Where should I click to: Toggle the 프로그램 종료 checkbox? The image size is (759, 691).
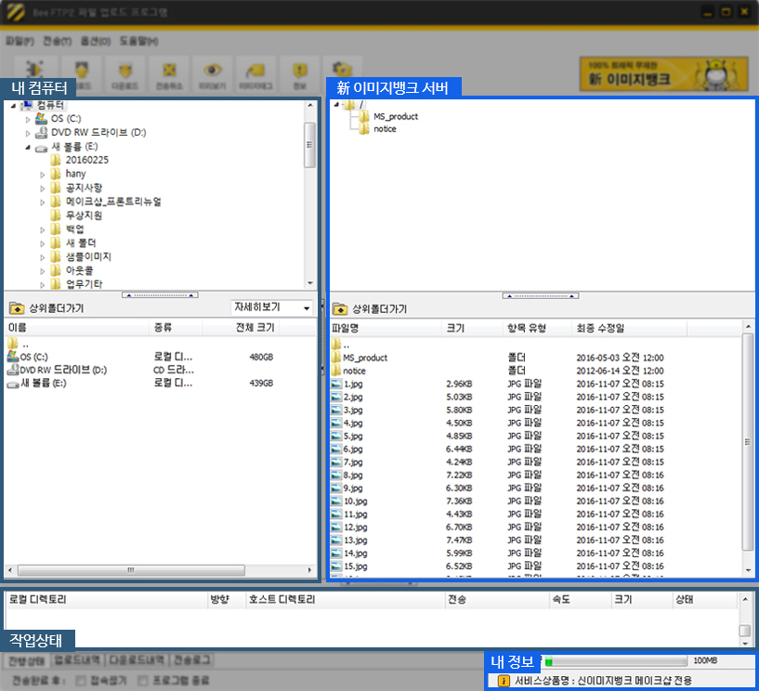click(143, 681)
